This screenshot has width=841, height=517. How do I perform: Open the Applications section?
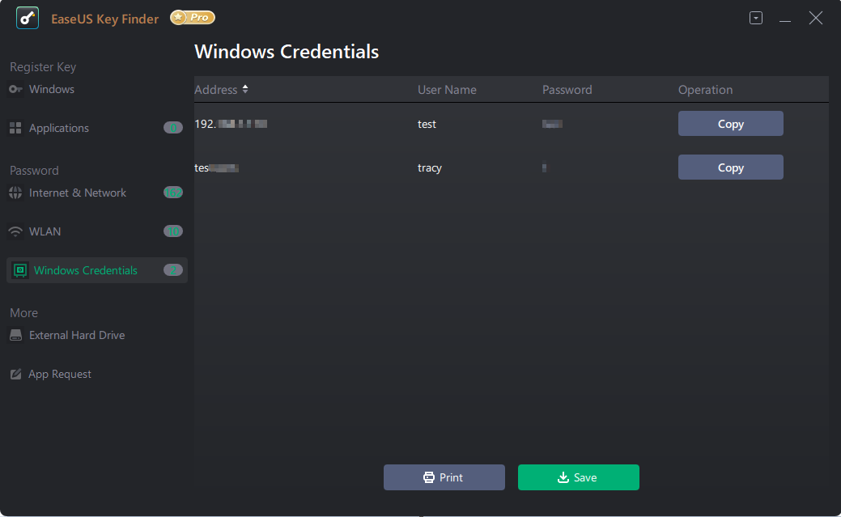[x=59, y=128]
